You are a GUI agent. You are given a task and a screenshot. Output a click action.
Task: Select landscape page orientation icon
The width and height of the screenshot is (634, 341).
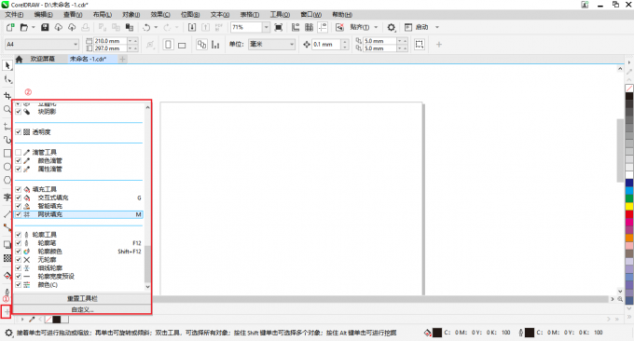182,45
